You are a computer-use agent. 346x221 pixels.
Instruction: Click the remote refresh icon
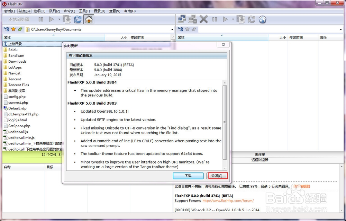[252, 19]
